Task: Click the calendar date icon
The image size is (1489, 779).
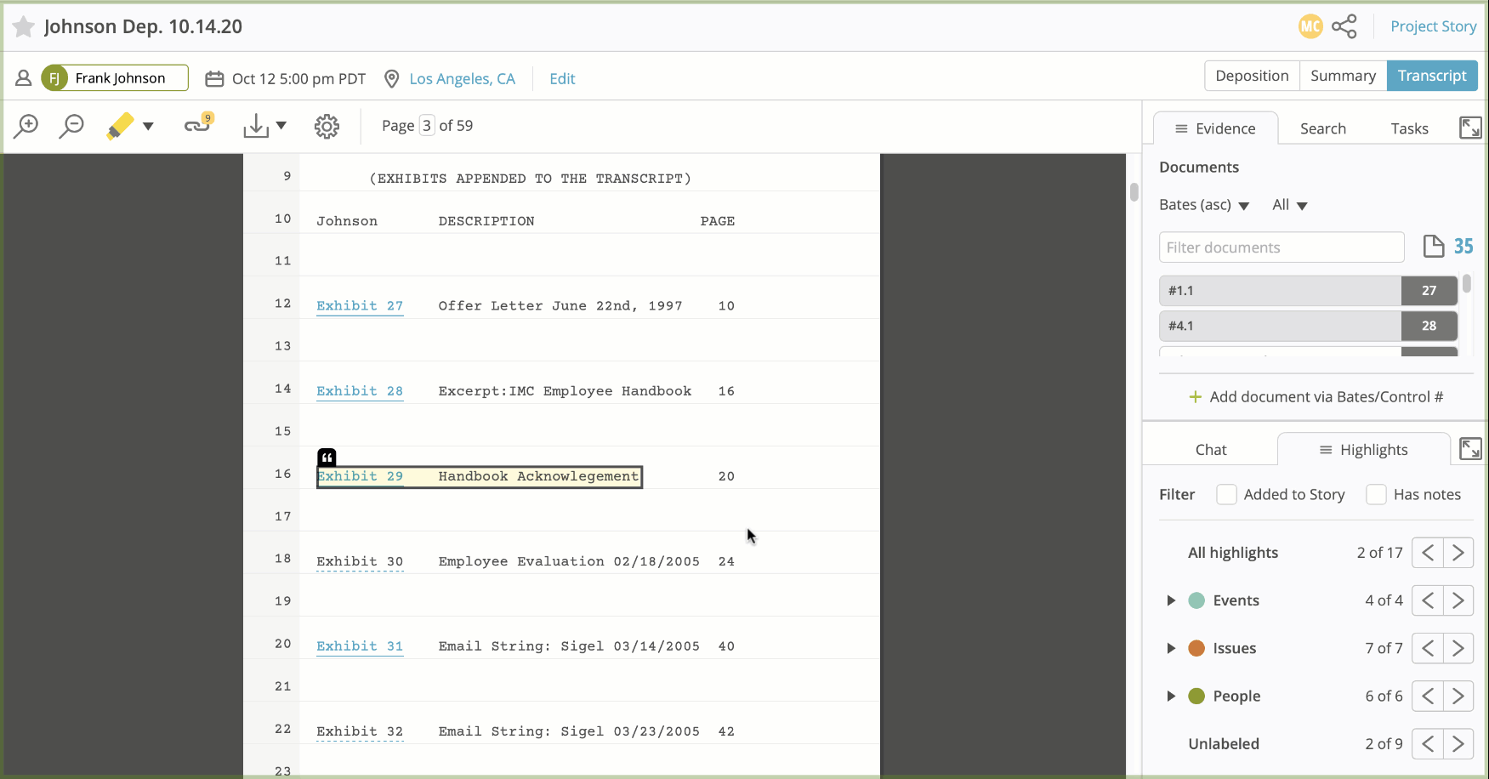Action: (x=214, y=78)
